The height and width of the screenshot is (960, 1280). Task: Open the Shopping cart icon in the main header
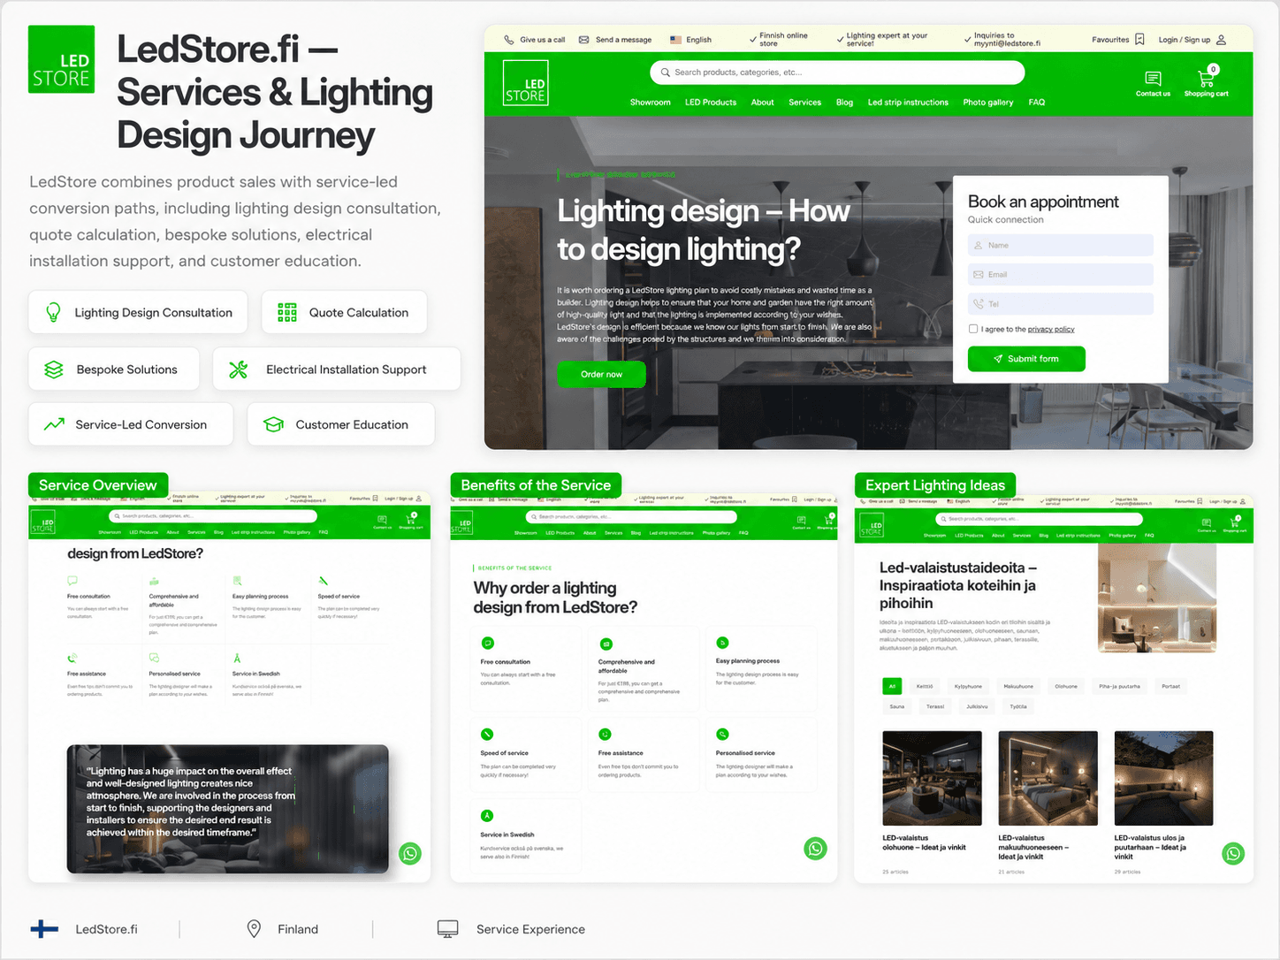pyautogui.click(x=1207, y=77)
